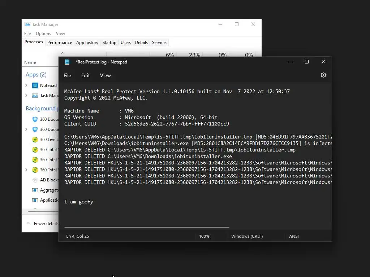Maximize the Notepad window
370x277 pixels.
pyautogui.click(x=307, y=62)
